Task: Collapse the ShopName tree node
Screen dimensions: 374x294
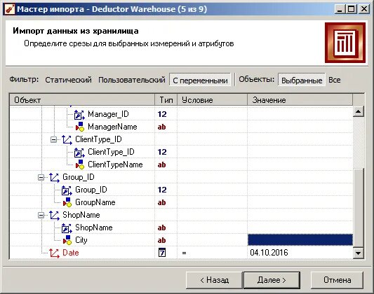Action: tap(41, 215)
